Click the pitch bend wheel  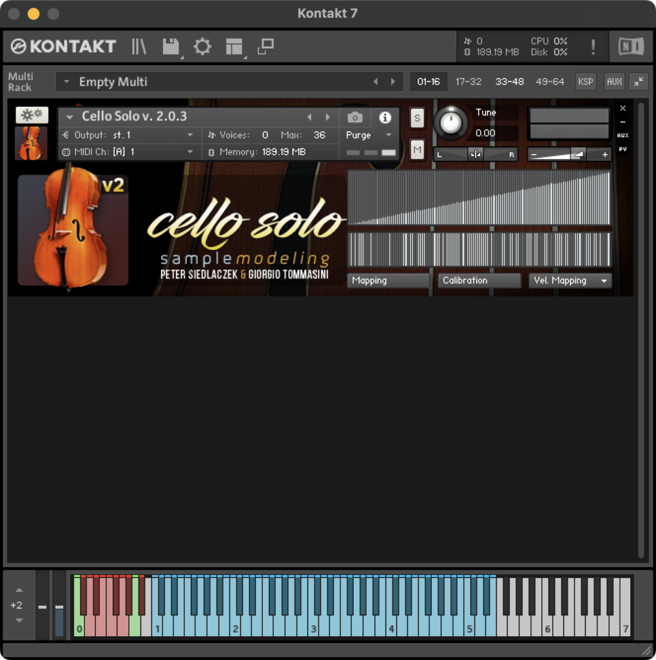click(x=42, y=606)
